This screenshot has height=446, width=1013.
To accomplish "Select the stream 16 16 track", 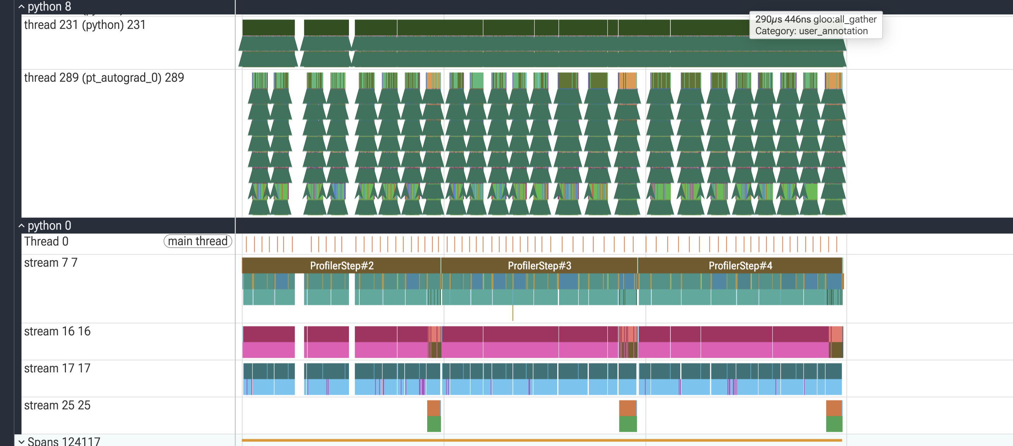I will [x=57, y=331].
